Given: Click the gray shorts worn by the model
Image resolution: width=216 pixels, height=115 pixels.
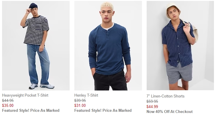Looking at the screenshot, I should [179, 73].
